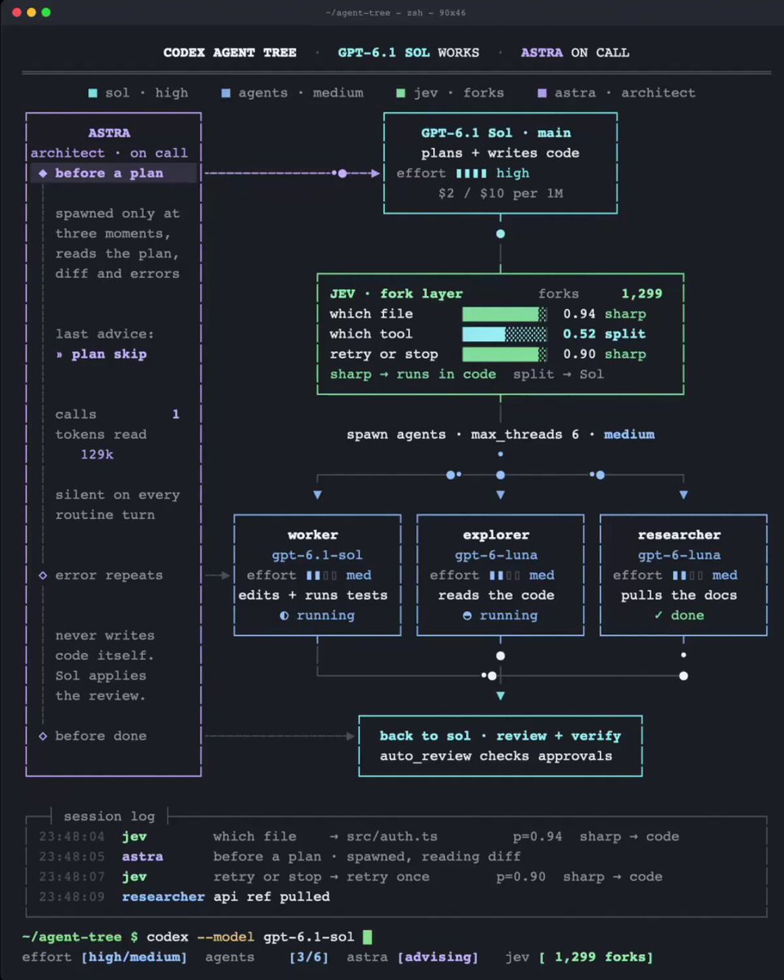
Task: Select the running spinner icon in the worker box
Action: click(x=284, y=615)
